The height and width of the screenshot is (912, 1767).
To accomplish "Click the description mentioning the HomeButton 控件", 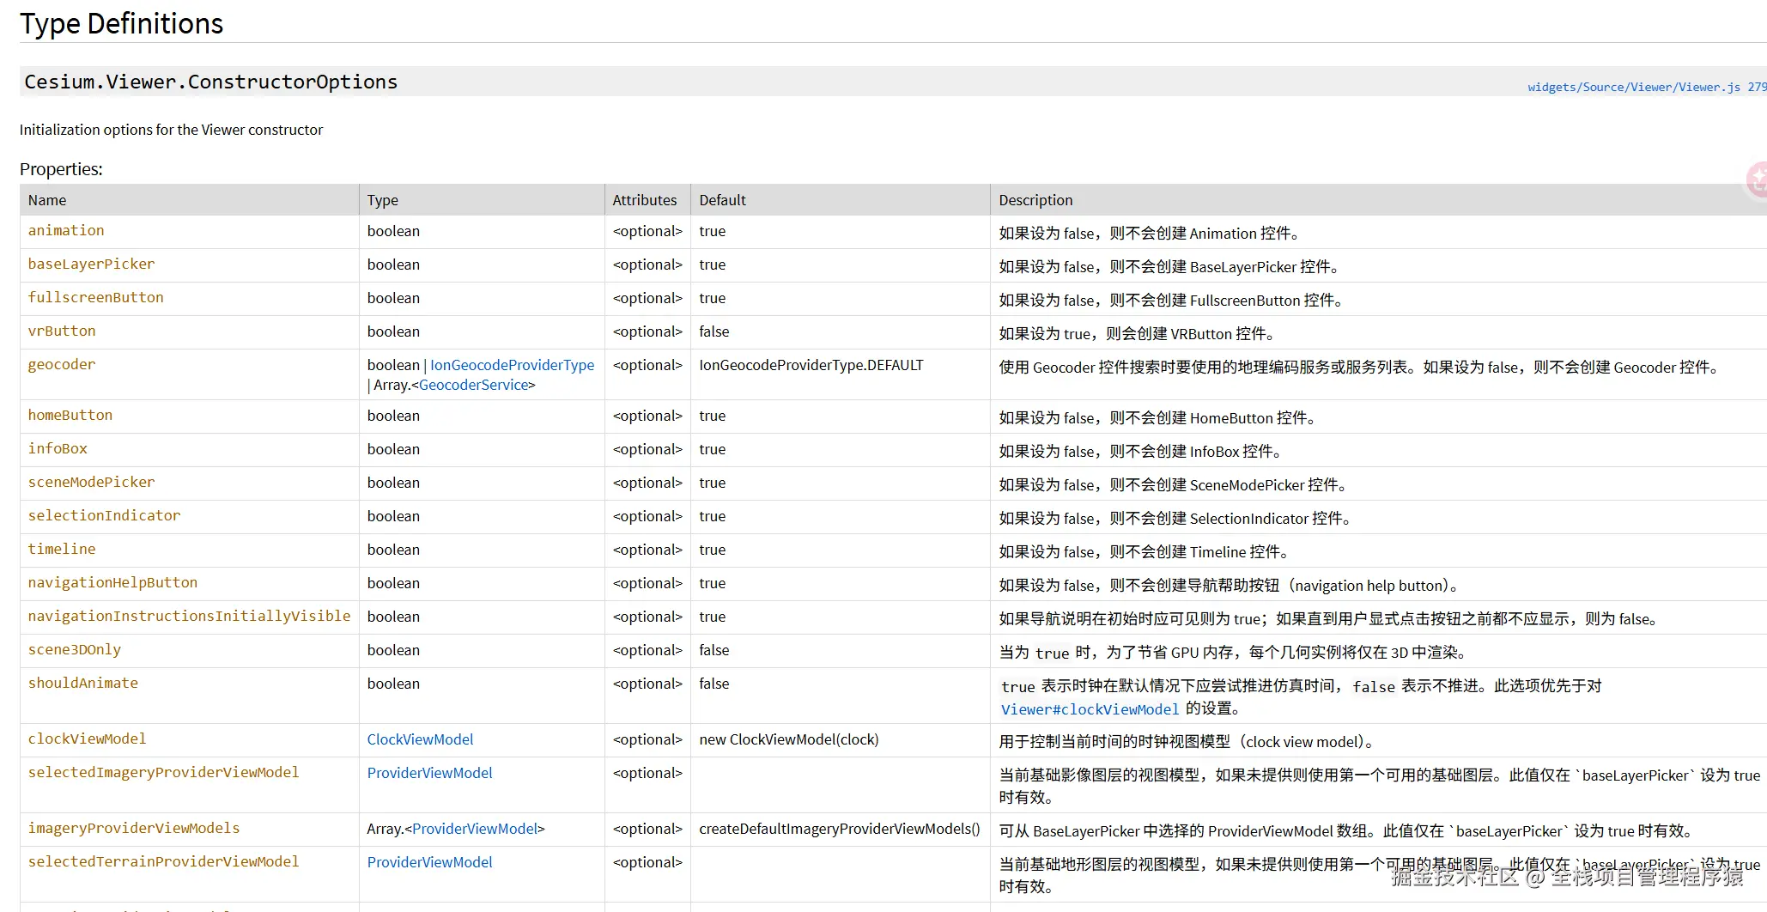I will pyautogui.click(x=1157, y=417).
